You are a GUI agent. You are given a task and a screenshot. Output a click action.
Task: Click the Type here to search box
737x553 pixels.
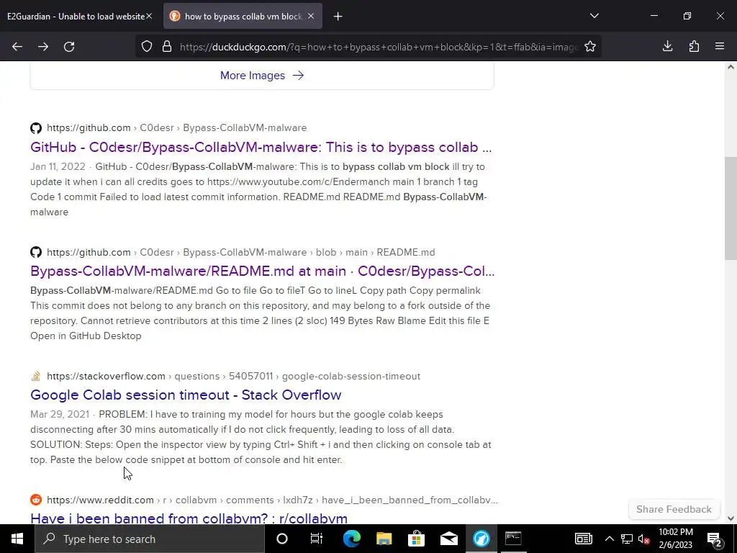point(150,539)
